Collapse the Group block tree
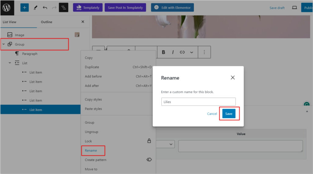The height and width of the screenshot is (174, 313). (x=4, y=44)
